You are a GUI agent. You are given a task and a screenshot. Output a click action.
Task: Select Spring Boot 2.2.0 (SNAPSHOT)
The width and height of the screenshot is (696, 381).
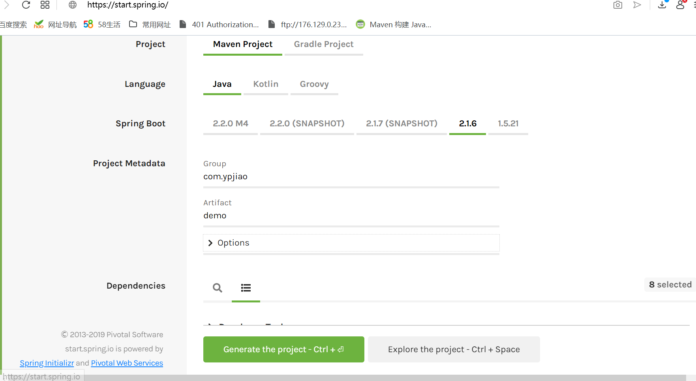pyautogui.click(x=307, y=124)
